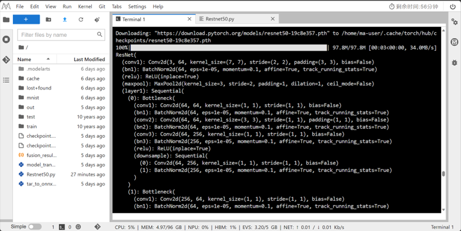Screen dimensions: 461x231
Task: Click the Git diamond icon in status bar
Action: click(x=98, y=227)
